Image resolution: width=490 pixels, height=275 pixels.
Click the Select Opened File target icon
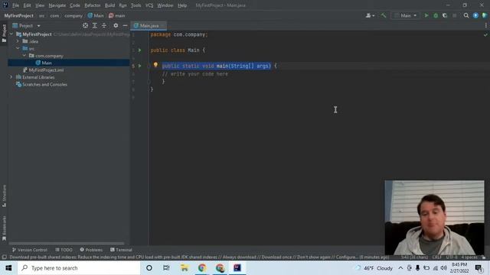tap(85, 25)
